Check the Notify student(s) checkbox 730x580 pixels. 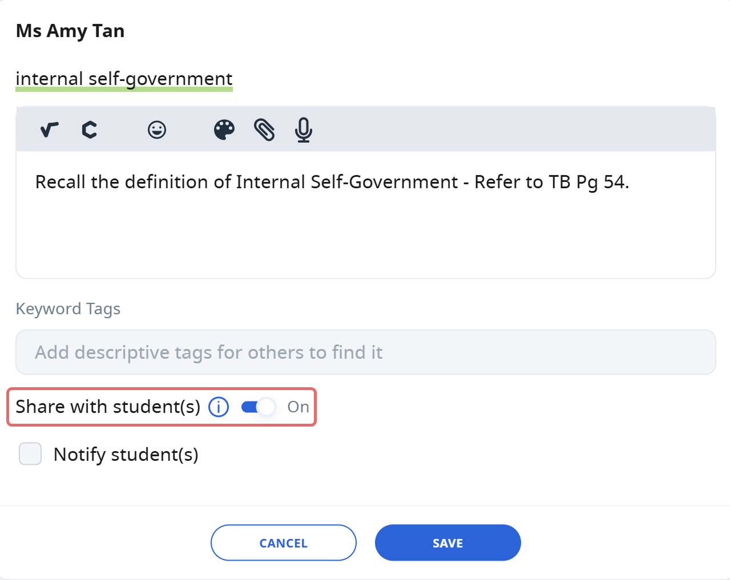point(30,454)
